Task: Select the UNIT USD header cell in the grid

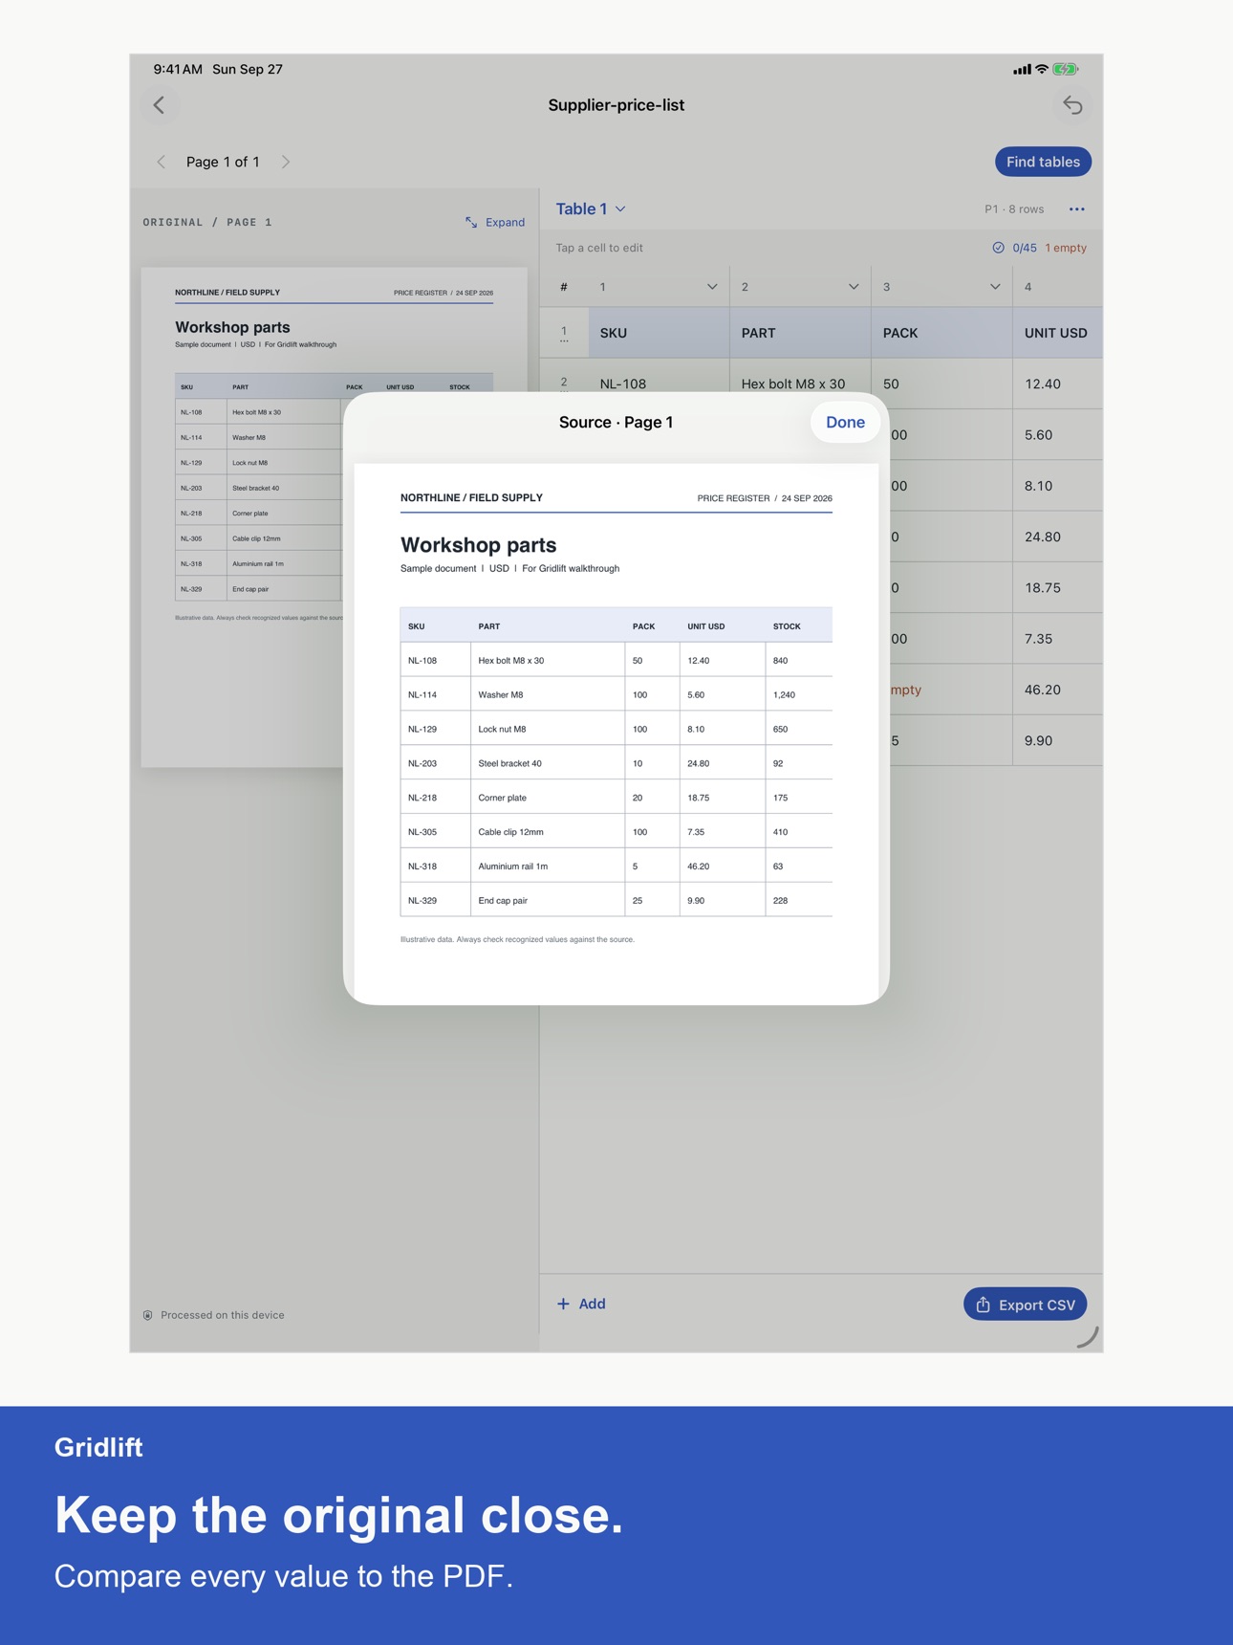Action: pyautogui.click(x=1057, y=333)
